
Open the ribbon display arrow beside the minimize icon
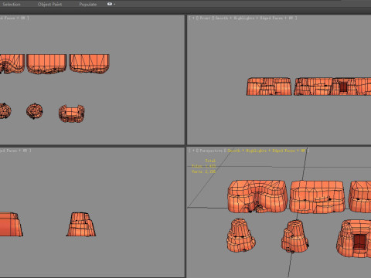click(114, 5)
